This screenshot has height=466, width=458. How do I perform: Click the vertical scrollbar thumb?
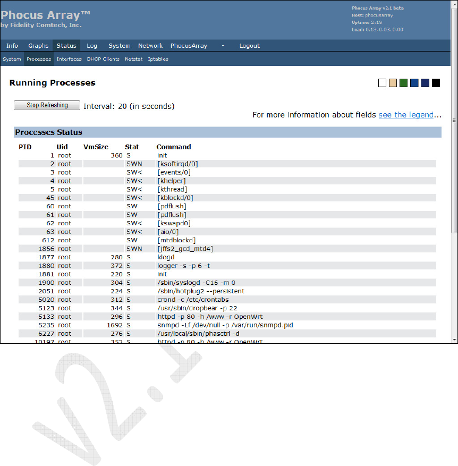(454, 121)
